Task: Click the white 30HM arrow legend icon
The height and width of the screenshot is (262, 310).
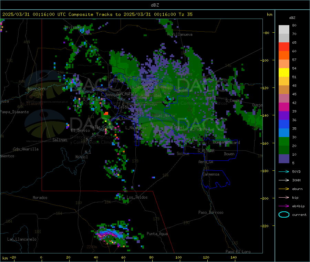Action: click(x=284, y=180)
